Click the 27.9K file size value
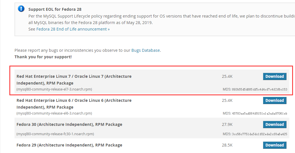This screenshot has height=153, width=295. pos(227,124)
